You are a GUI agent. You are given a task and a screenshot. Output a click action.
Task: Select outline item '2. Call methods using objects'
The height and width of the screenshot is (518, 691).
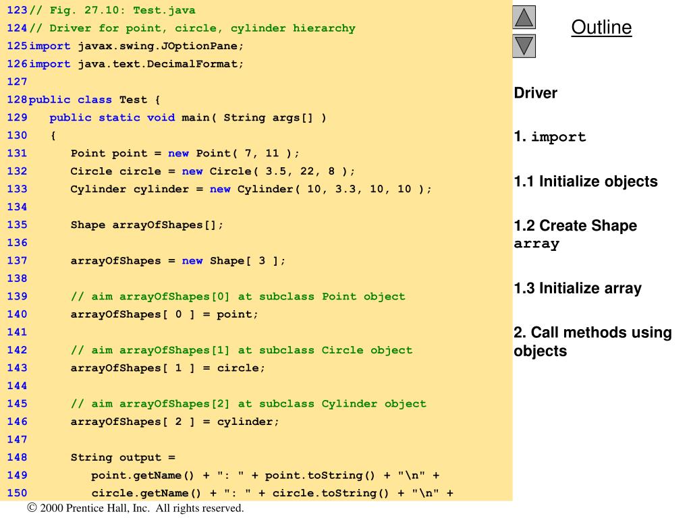pyautogui.click(x=592, y=341)
